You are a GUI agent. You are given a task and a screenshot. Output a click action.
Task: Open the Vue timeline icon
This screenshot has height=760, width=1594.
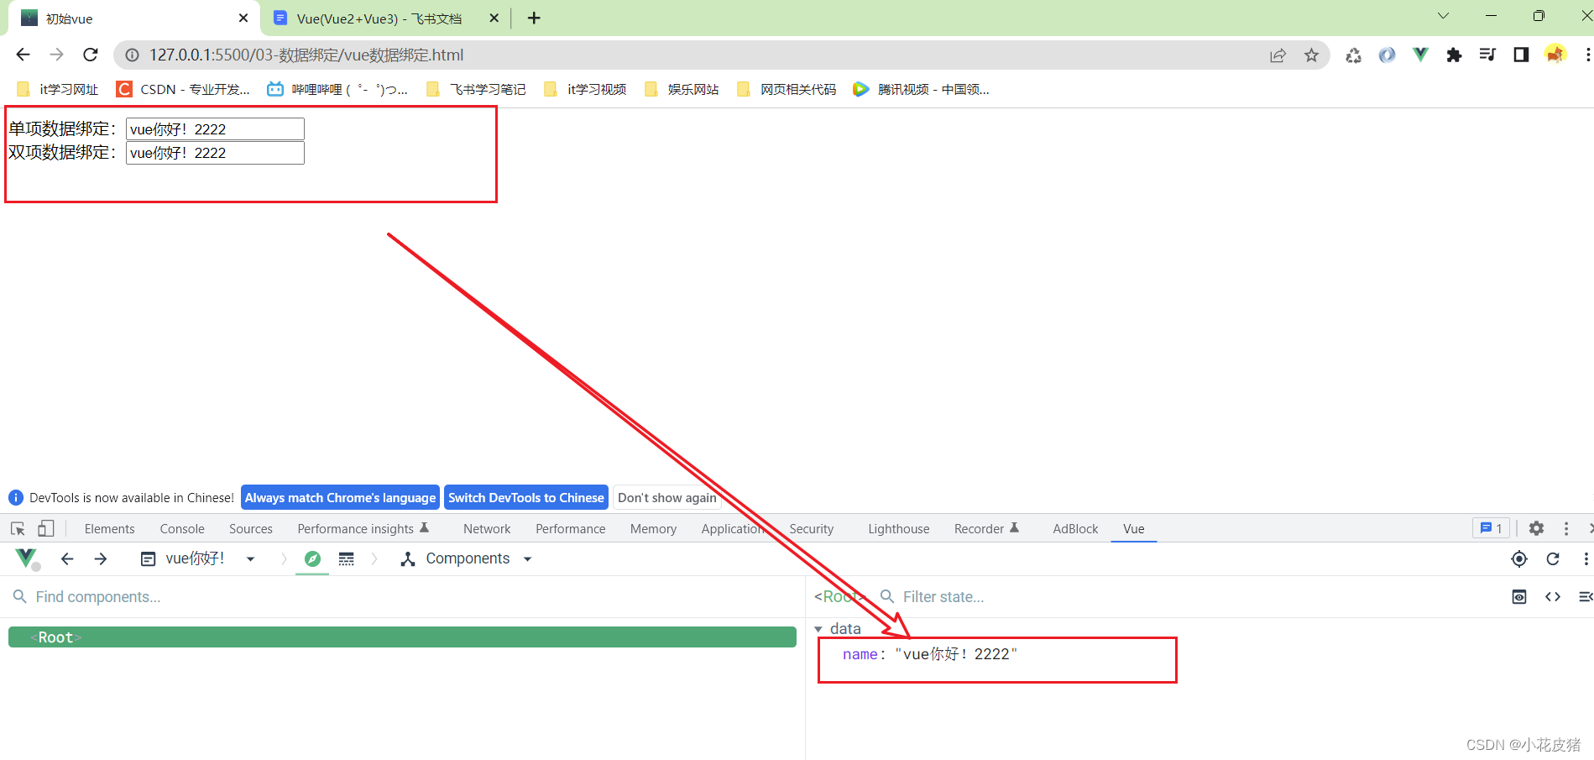point(346,558)
